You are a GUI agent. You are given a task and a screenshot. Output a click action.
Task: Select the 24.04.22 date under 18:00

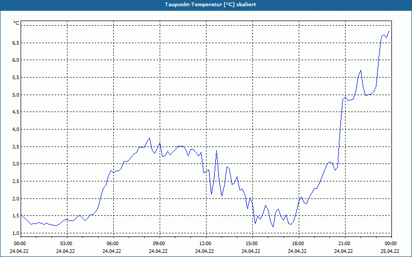tap(297, 251)
